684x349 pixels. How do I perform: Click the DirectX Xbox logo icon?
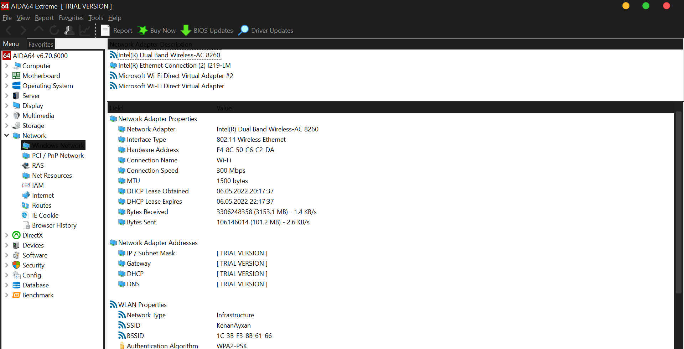tap(16, 235)
